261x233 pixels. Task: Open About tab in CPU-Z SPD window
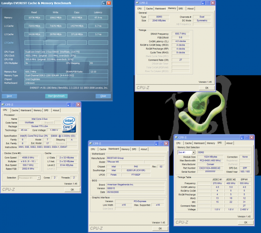pos(229,143)
